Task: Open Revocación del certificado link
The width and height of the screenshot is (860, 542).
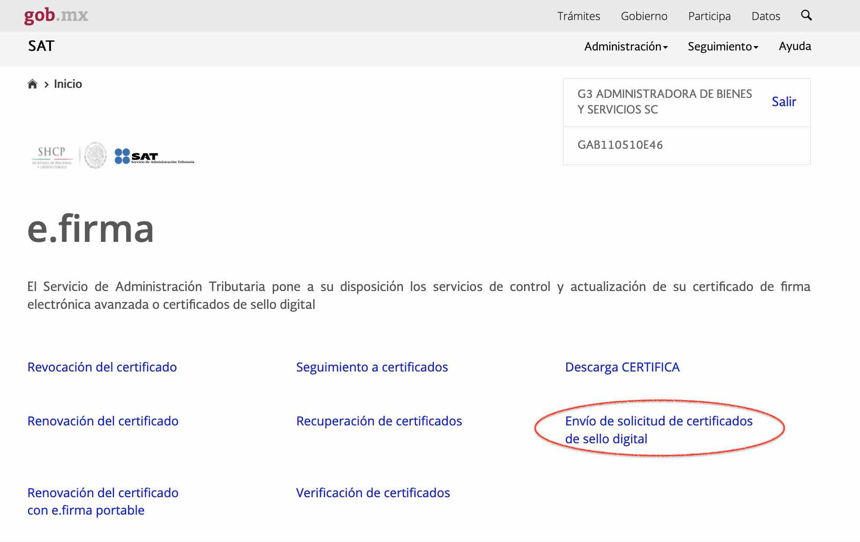Action: coord(102,367)
